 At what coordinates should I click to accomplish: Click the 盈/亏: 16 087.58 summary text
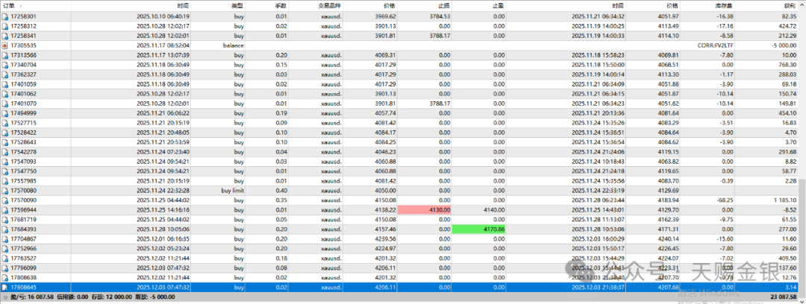click(x=34, y=297)
